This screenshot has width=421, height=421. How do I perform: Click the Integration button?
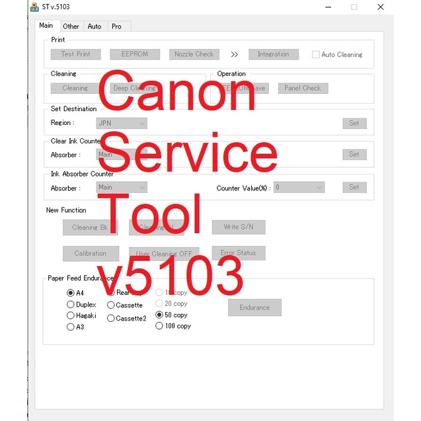click(x=274, y=54)
